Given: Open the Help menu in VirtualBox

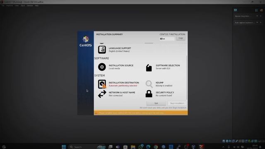Looking at the screenshot, I should 36,5.
